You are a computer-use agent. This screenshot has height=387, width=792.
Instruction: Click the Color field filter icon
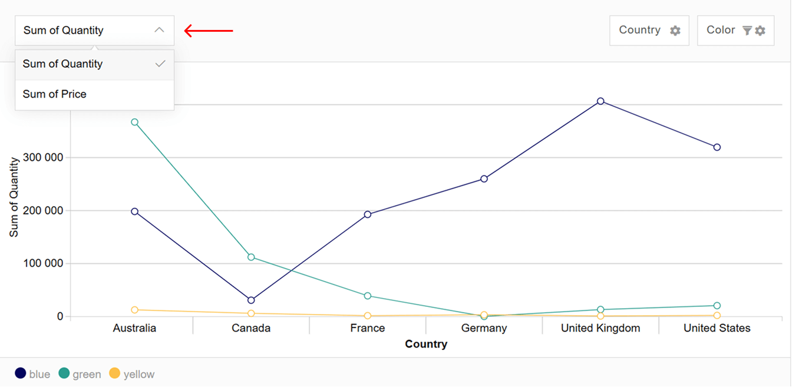(747, 31)
